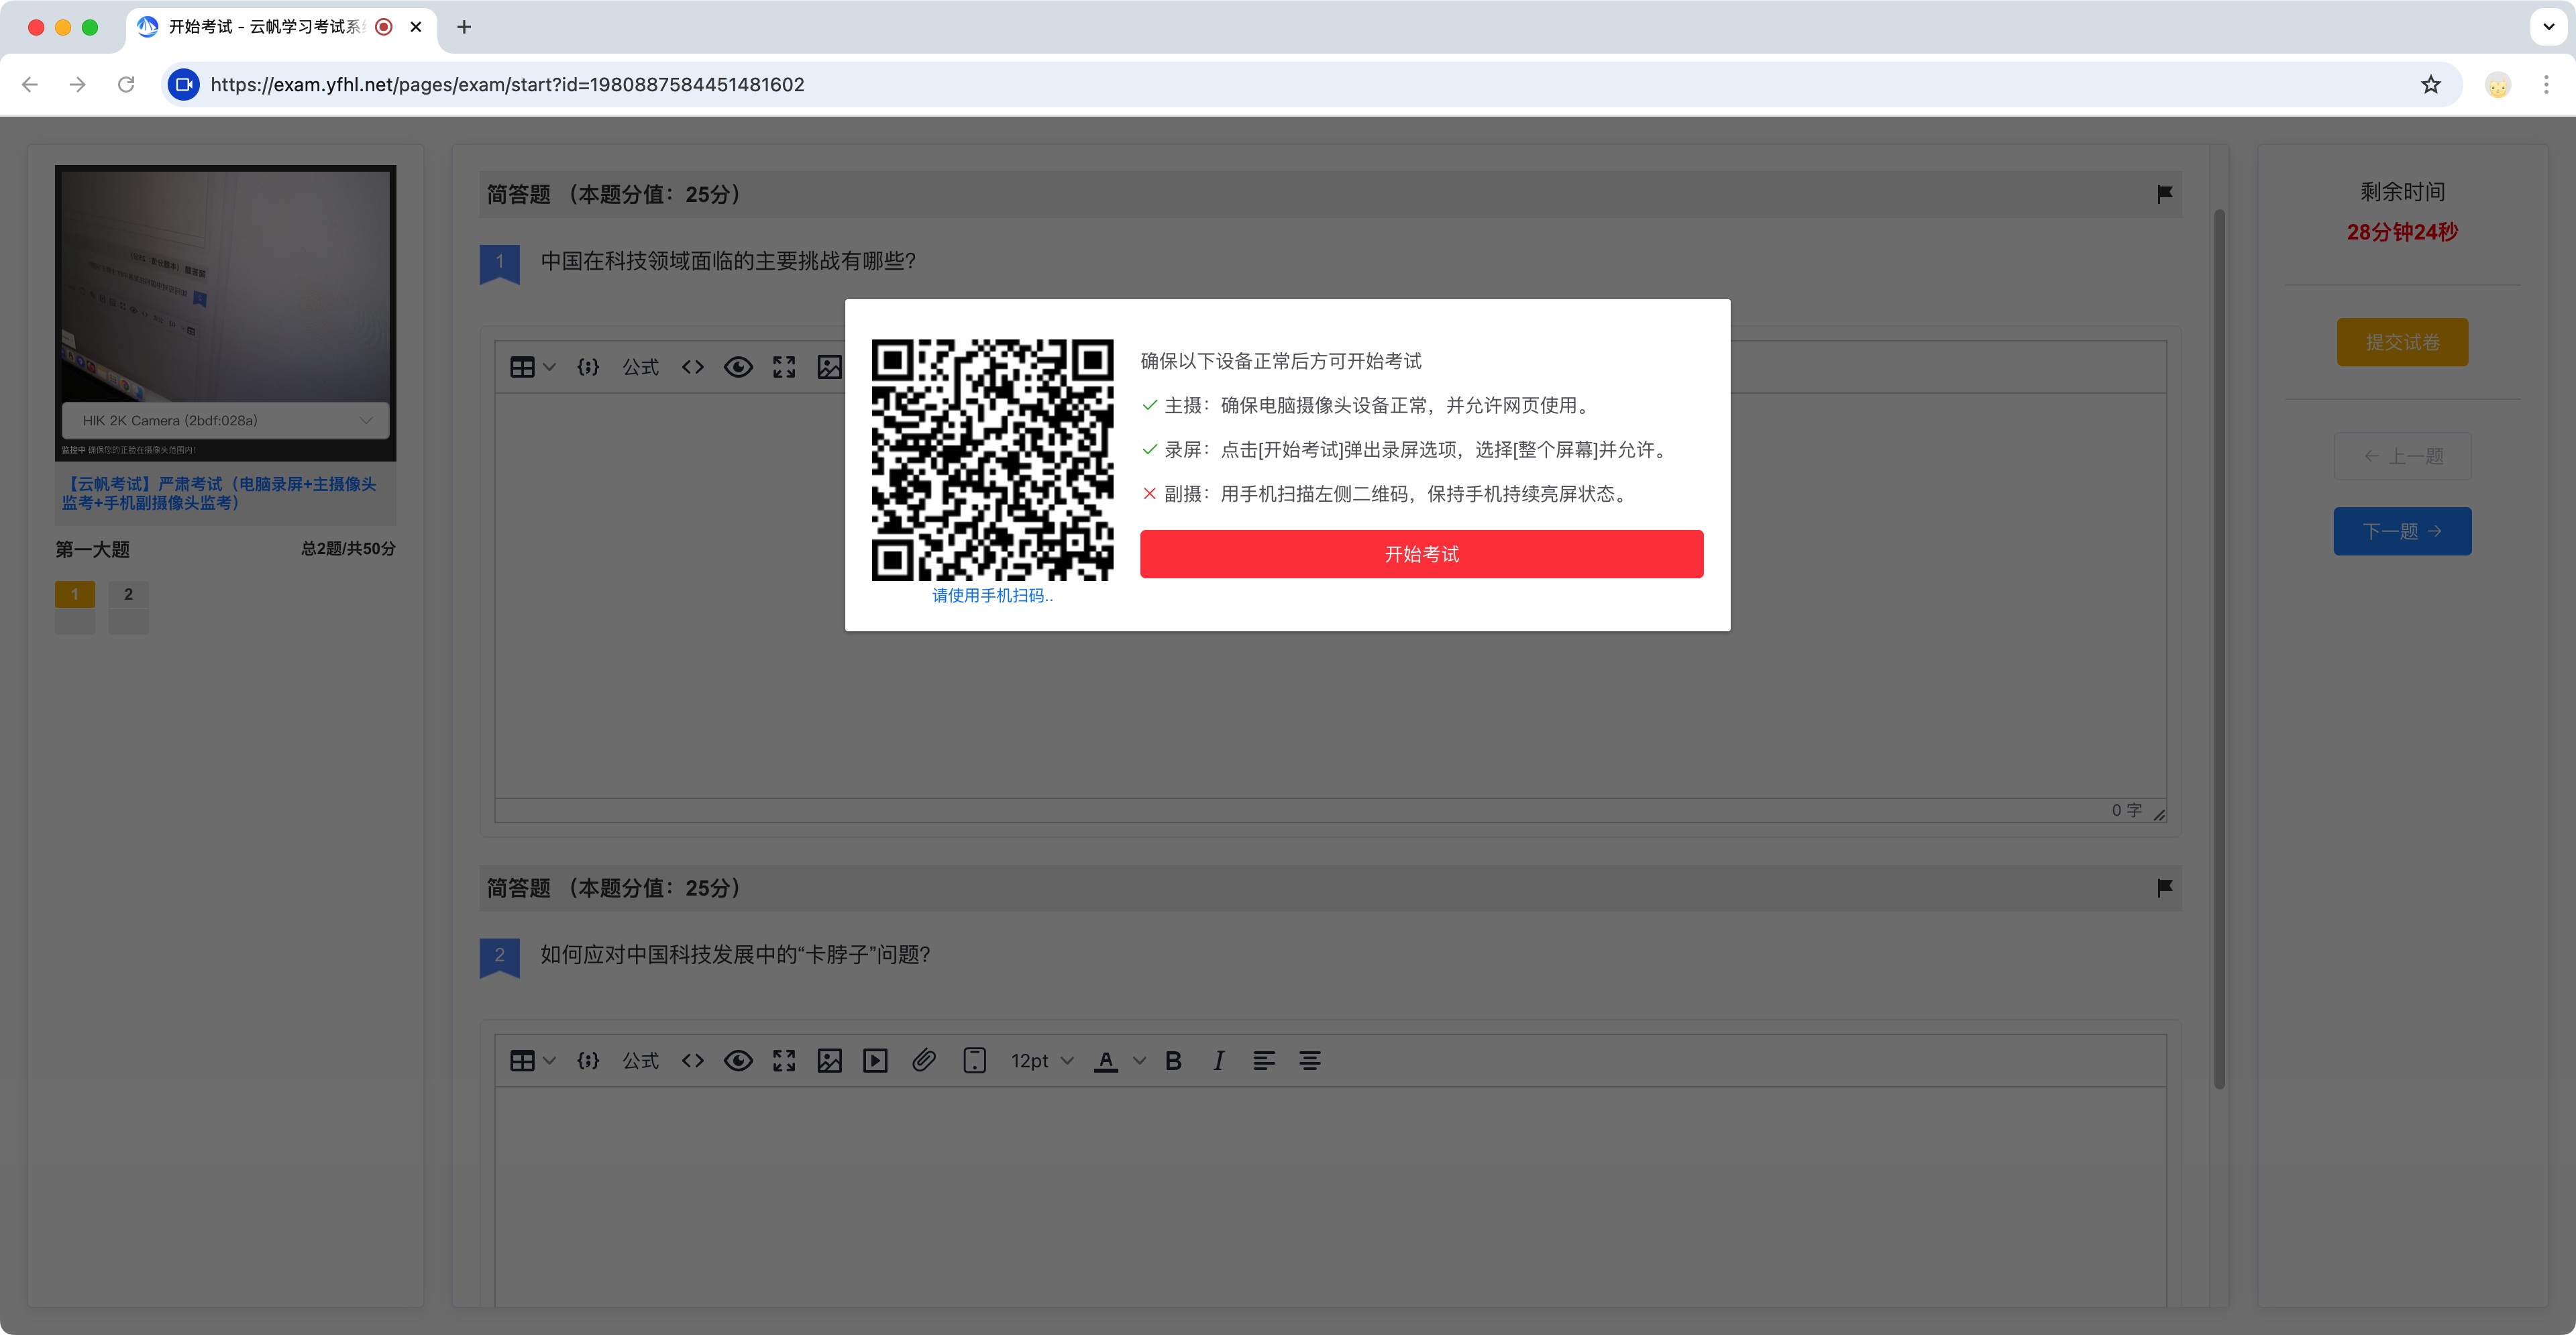Open the text color picker arrow
The width and height of the screenshot is (2576, 1335).
[1139, 1061]
